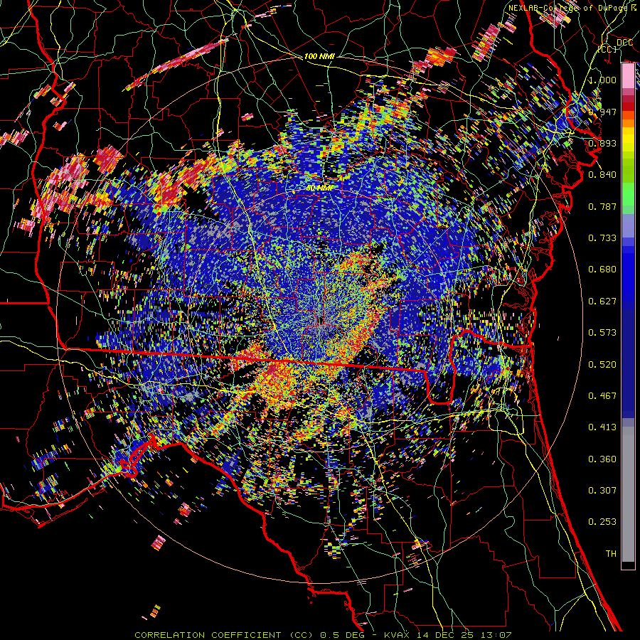Click the 1.000 legend value

point(602,80)
